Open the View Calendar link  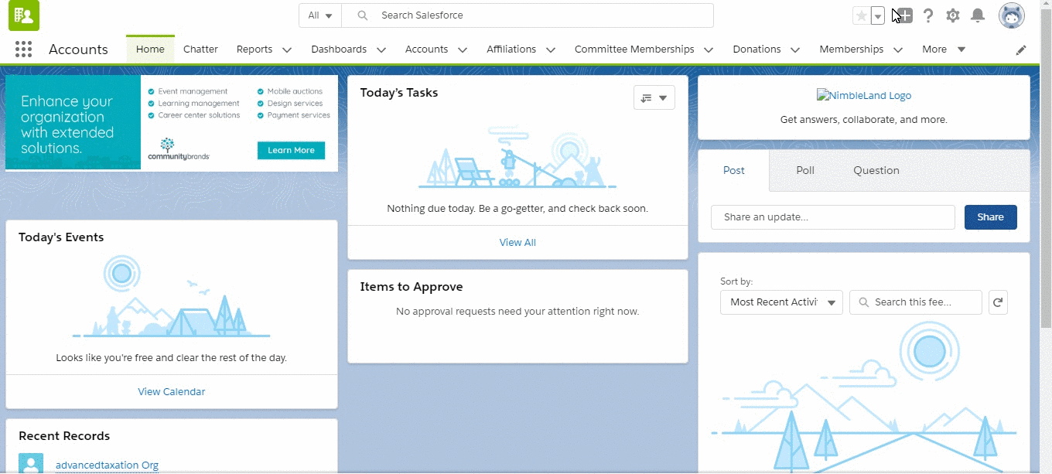[x=172, y=392]
